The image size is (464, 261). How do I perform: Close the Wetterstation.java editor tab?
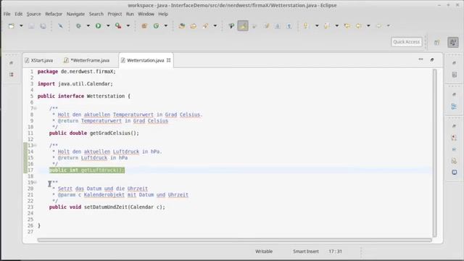[x=169, y=60]
